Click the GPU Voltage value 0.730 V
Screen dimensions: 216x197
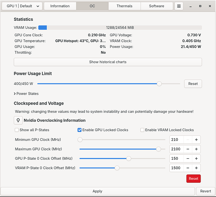pyautogui.click(x=194, y=35)
